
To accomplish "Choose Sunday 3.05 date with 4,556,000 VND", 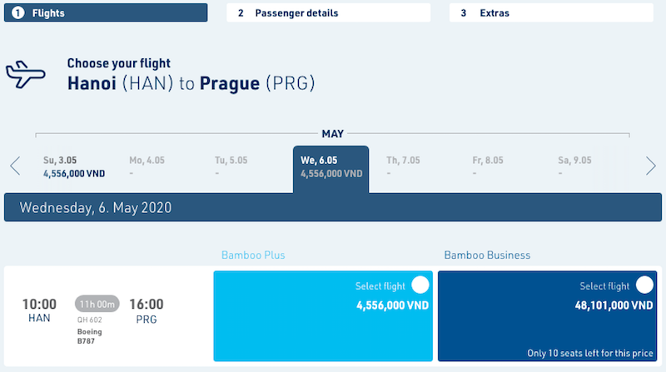I will [74, 167].
